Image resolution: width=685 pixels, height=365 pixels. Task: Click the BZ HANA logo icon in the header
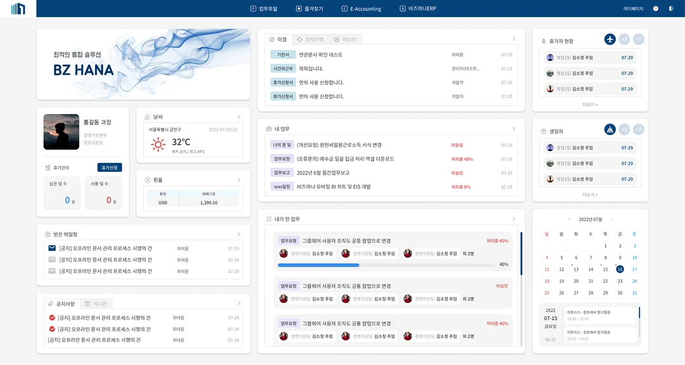pyautogui.click(x=18, y=8)
